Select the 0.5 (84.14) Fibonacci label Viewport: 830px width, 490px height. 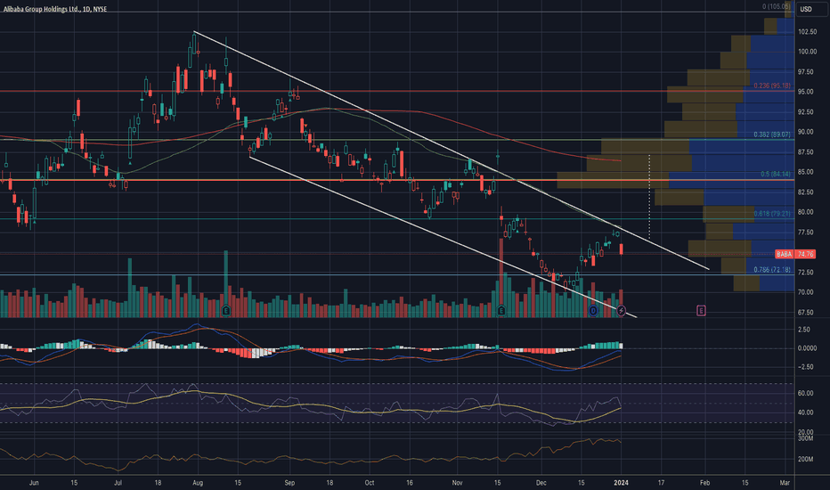[x=776, y=174]
